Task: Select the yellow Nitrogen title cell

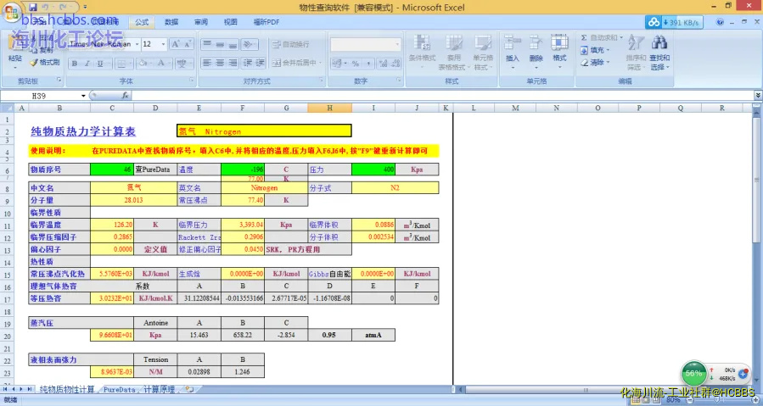Action: [x=263, y=131]
